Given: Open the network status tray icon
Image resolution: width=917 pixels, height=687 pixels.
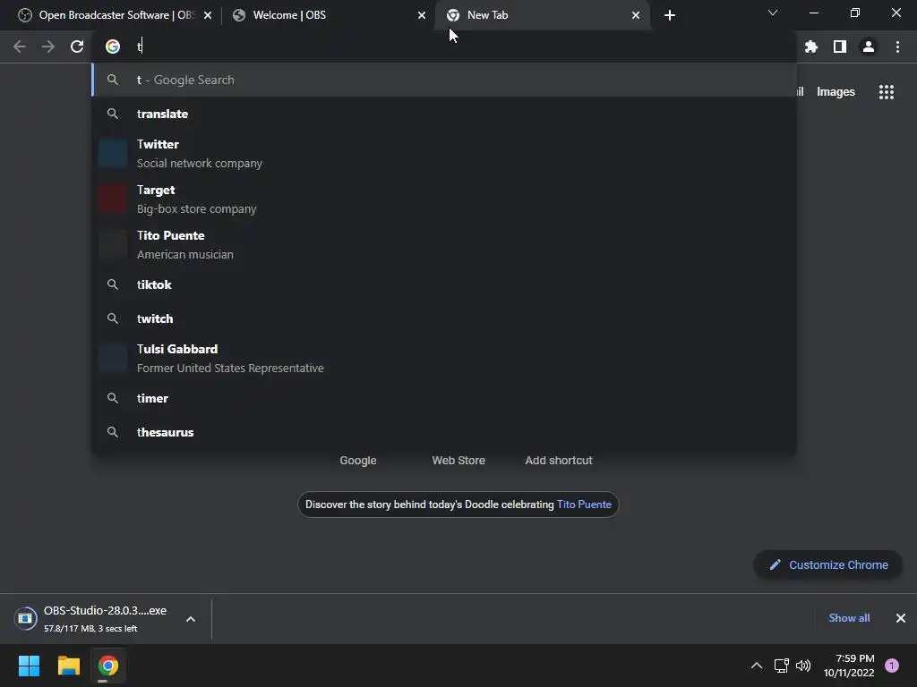Looking at the screenshot, I should pyautogui.click(x=781, y=666).
